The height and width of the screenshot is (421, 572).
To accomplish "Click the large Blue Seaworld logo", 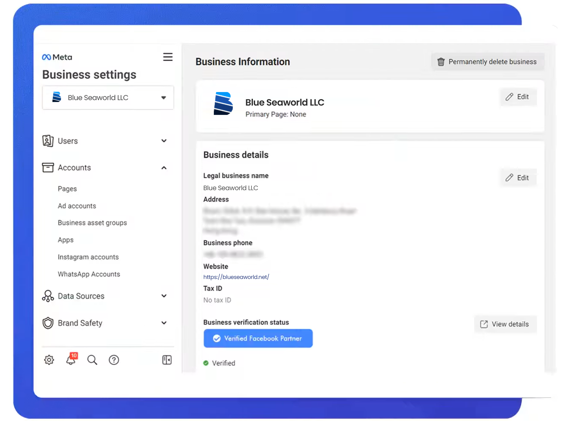I will (223, 103).
